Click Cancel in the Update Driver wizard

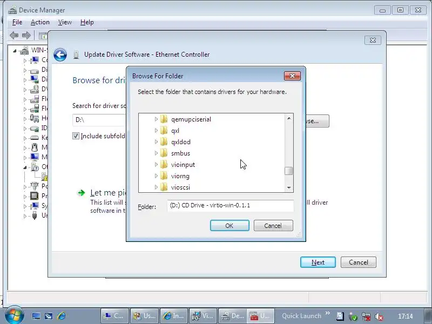(x=358, y=262)
